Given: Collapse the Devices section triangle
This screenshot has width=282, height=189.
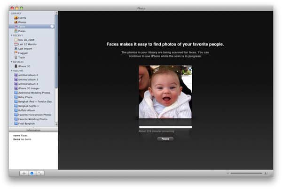Looking at the screenshot, I should [11, 62].
